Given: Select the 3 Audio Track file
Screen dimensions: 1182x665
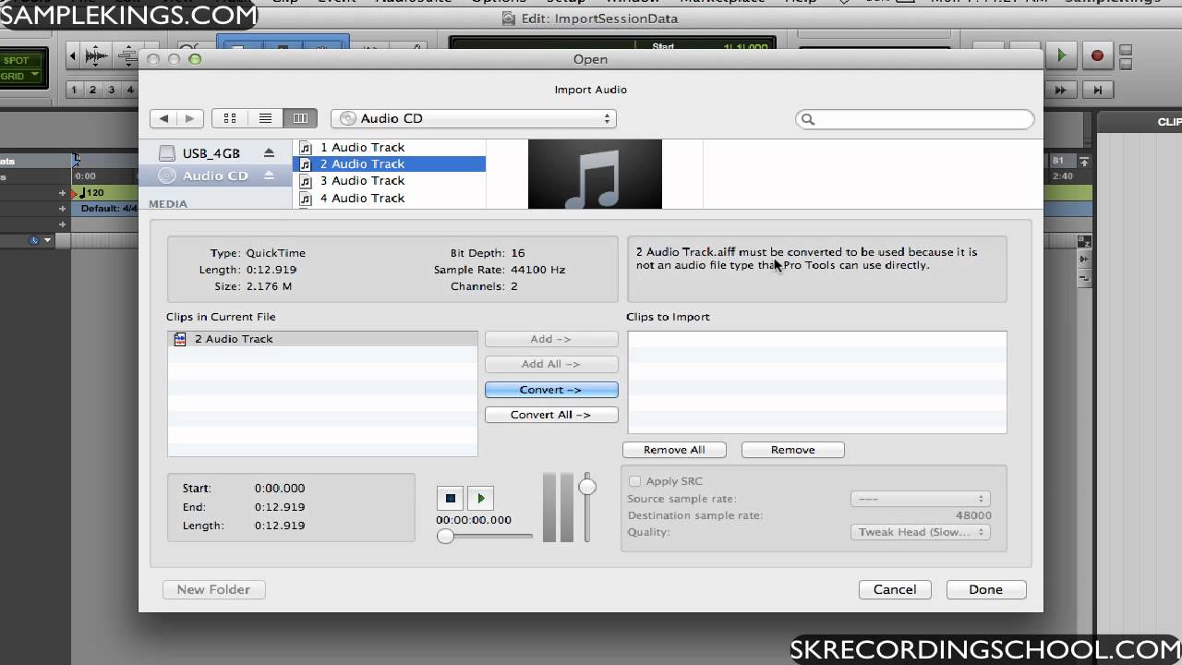Looking at the screenshot, I should [389, 180].
